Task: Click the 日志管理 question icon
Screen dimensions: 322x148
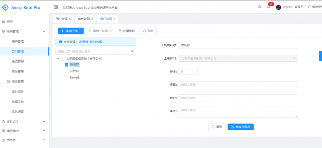Action: [8, 82]
